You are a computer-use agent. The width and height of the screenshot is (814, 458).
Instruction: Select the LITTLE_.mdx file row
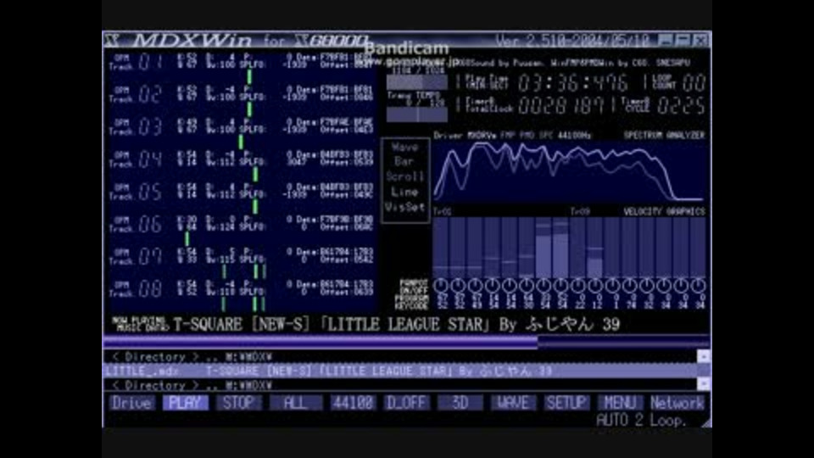coord(401,371)
